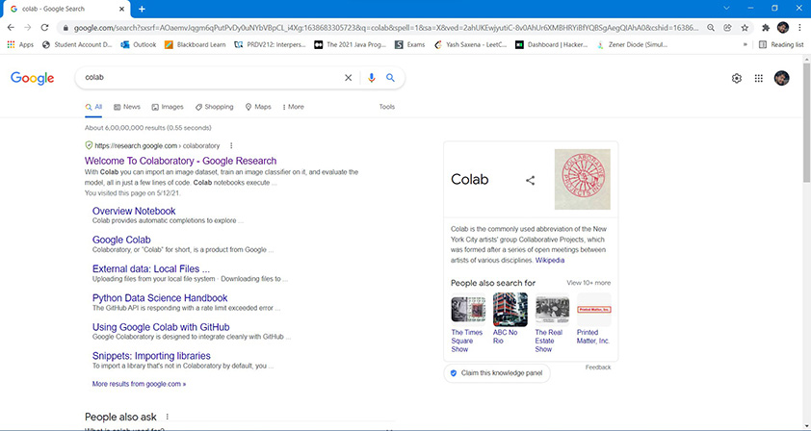Image resolution: width=811 pixels, height=431 pixels.
Task: Click Claim this knowledge panel button
Action: (x=497, y=373)
